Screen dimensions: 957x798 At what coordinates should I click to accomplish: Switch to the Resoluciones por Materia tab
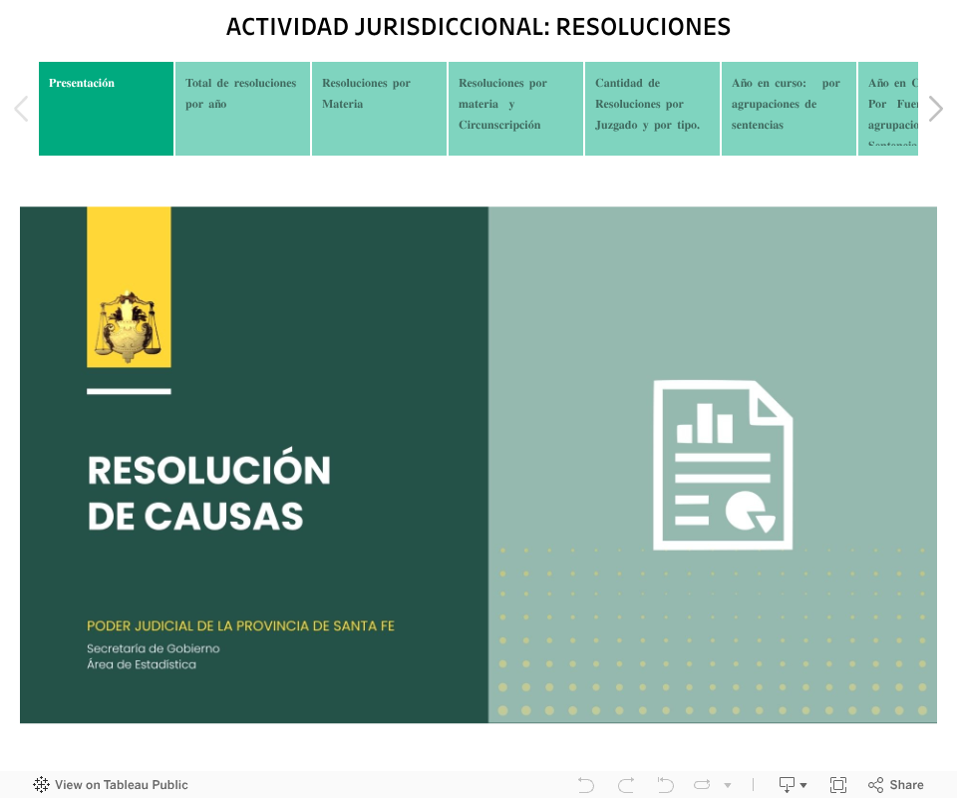380,109
